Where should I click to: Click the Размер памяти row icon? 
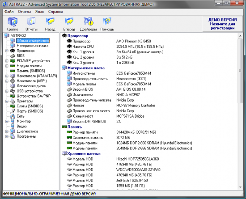click(69, 132)
